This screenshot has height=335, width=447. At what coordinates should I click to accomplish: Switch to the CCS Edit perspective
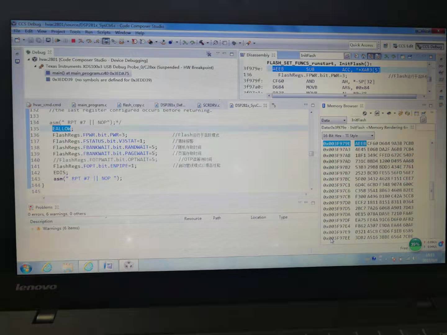[403, 46]
